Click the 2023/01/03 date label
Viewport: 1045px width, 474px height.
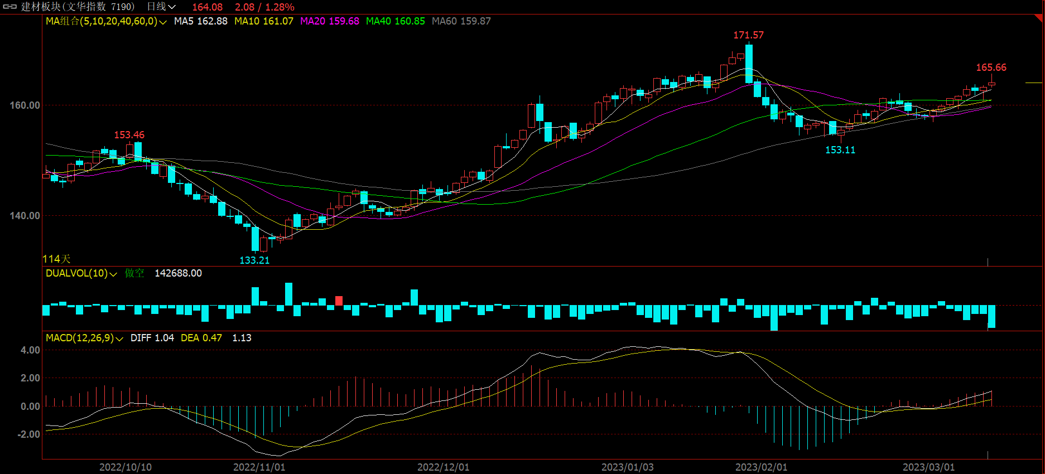tap(628, 467)
